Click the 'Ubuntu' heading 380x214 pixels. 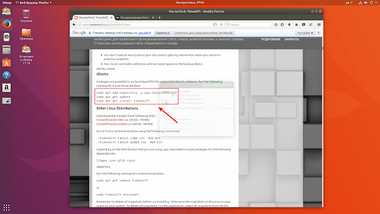(102, 74)
